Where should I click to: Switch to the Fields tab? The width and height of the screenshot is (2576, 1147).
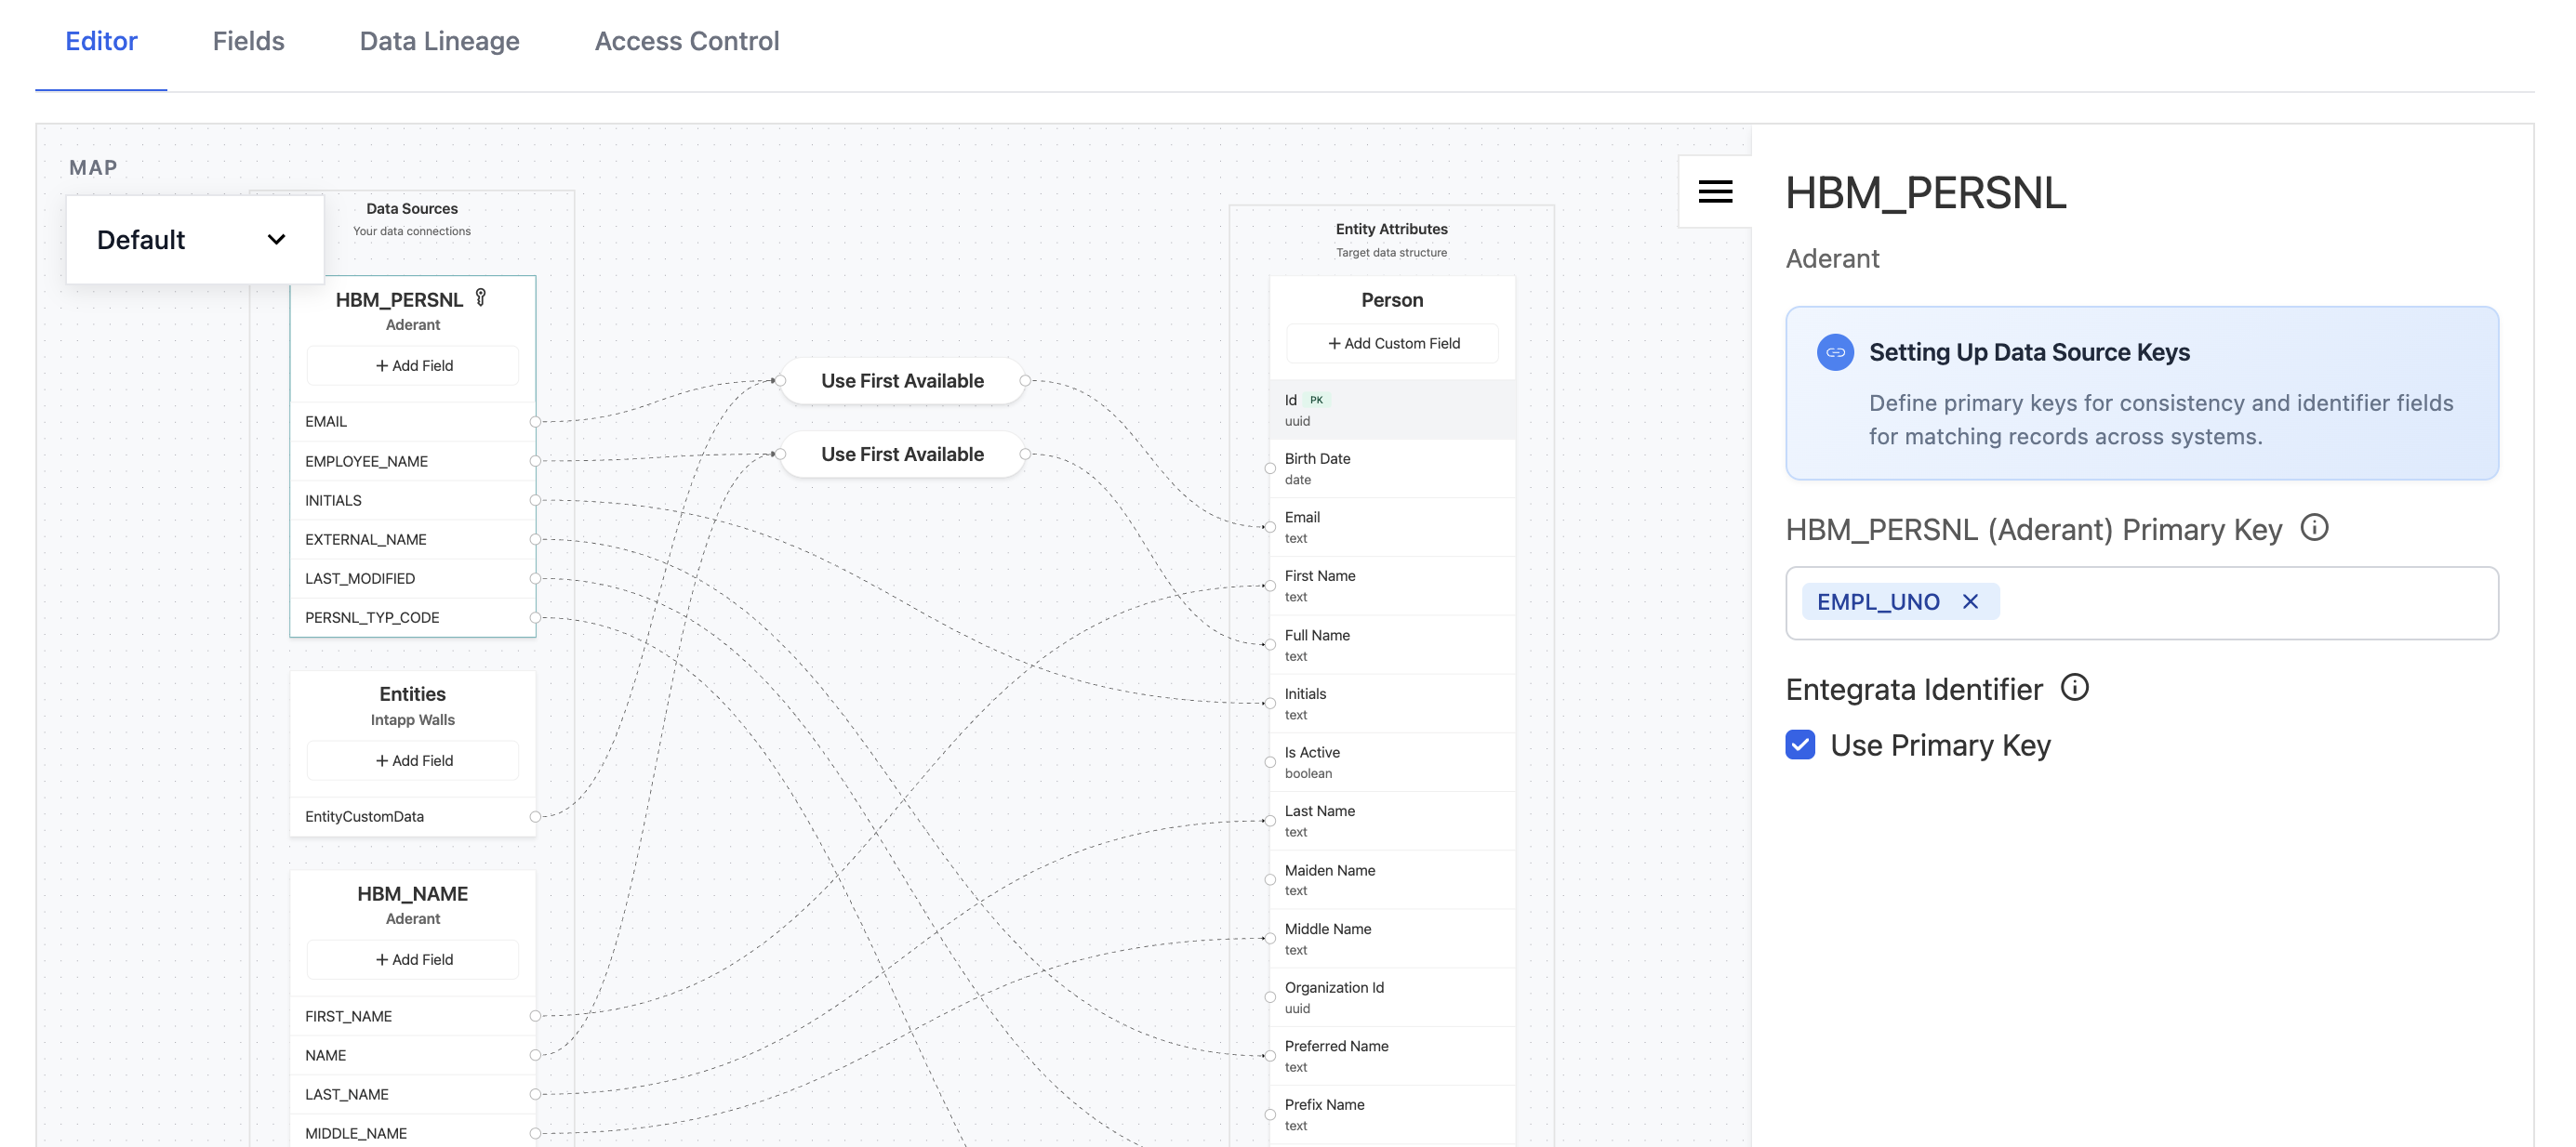coord(247,41)
